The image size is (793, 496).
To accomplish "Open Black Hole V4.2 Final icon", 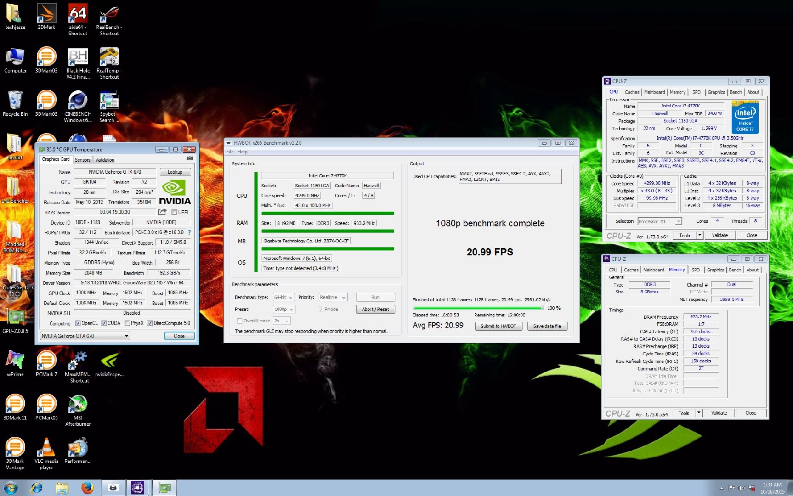I will (x=78, y=63).
